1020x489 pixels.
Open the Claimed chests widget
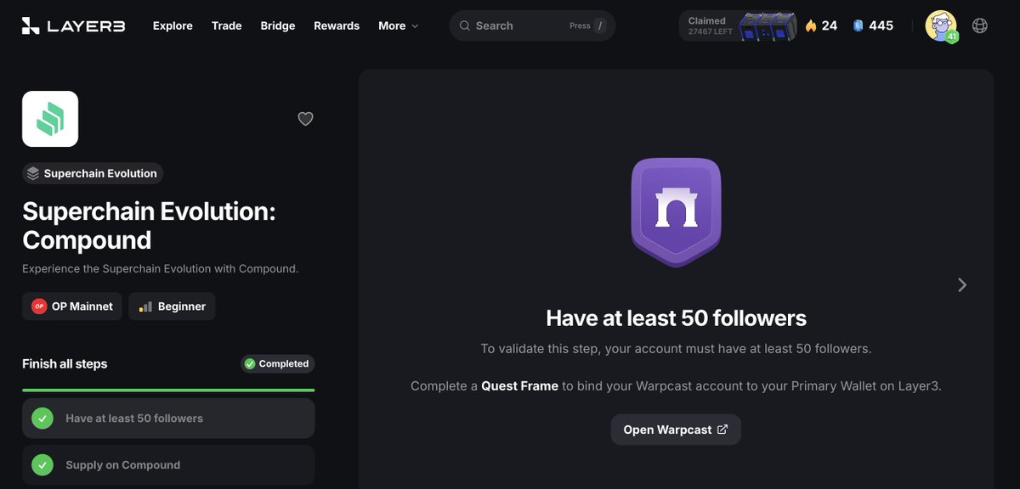tap(738, 25)
